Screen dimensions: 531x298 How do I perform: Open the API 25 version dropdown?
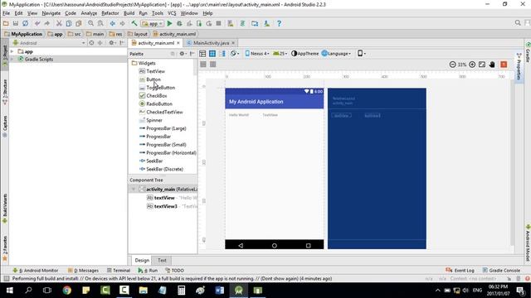(280, 53)
